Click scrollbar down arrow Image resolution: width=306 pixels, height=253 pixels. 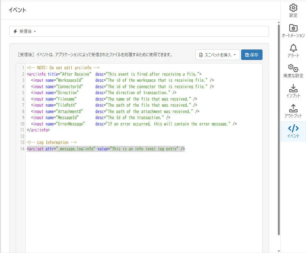pyautogui.click(x=279, y=251)
